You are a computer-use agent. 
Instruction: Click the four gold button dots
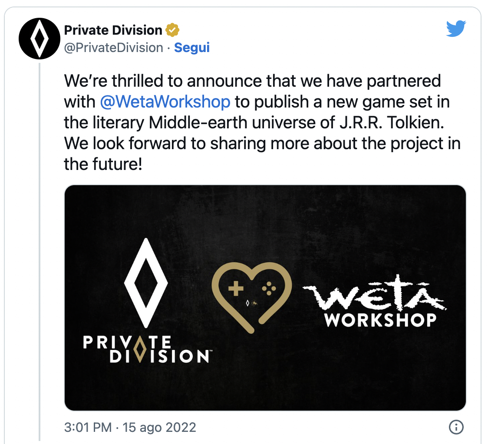click(x=269, y=288)
